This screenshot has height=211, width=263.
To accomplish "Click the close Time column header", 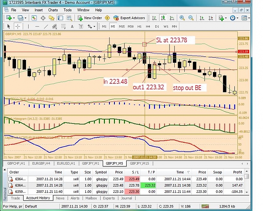I will [174, 172].
